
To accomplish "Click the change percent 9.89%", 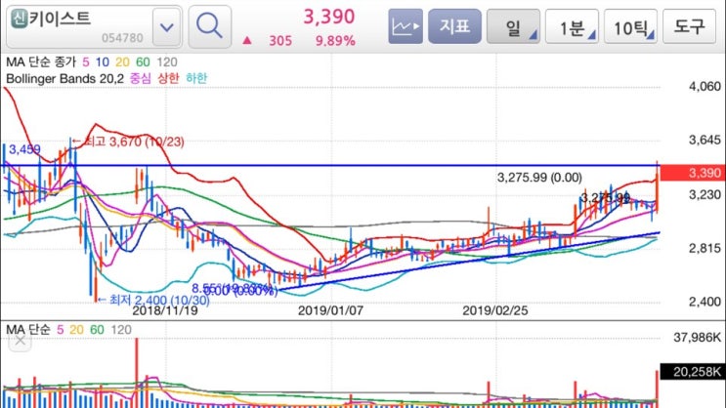I will pyautogui.click(x=335, y=41).
